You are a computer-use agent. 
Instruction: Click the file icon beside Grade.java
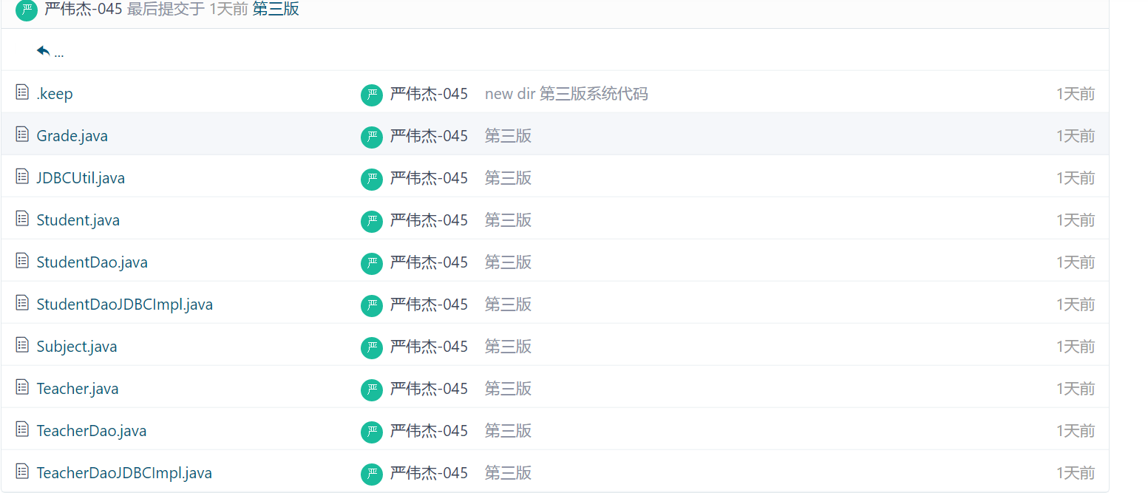[22, 135]
